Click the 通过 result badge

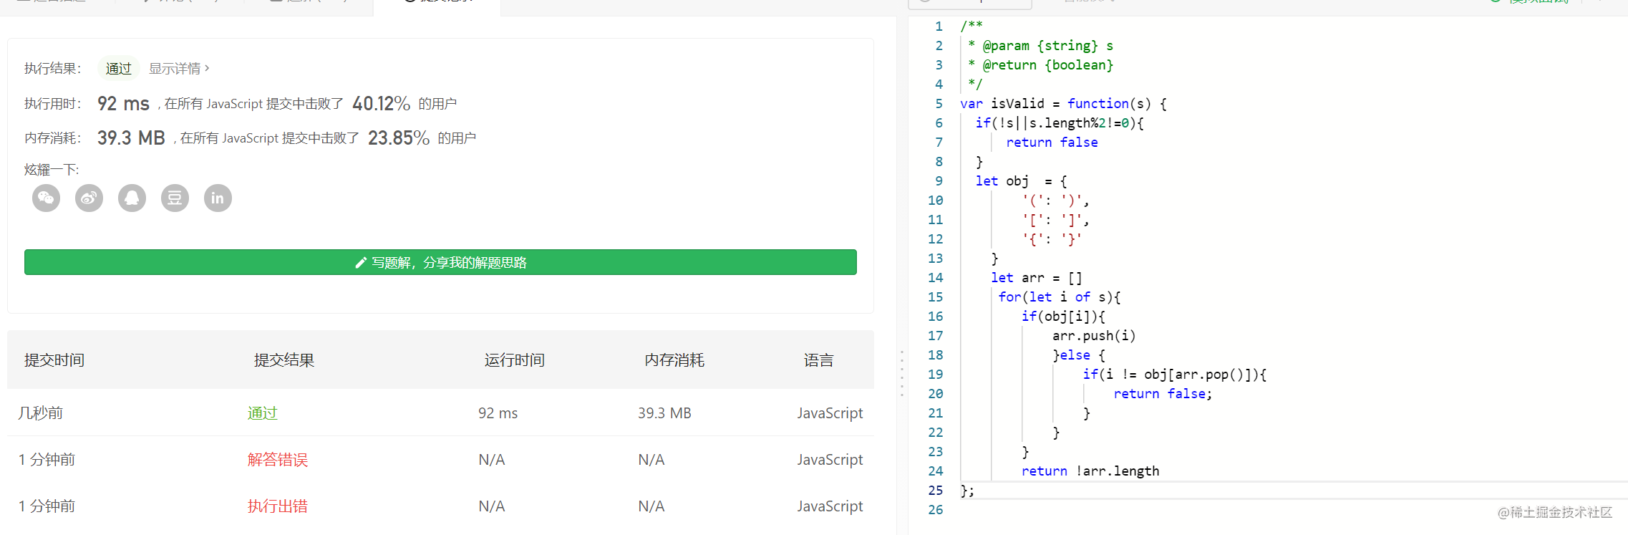point(119,69)
